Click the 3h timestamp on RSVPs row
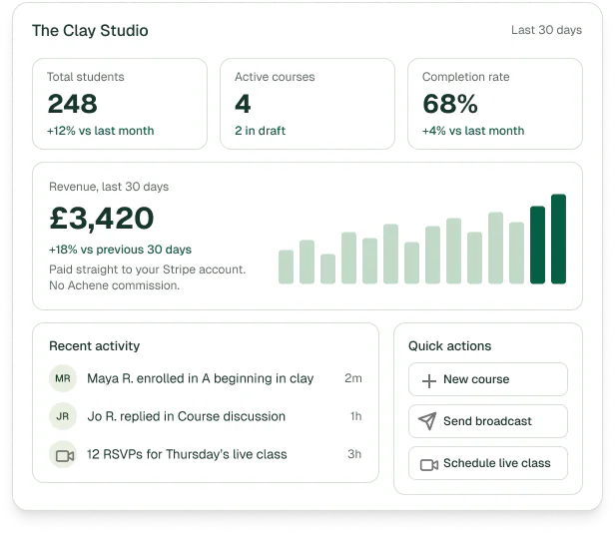 (x=354, y=454)
